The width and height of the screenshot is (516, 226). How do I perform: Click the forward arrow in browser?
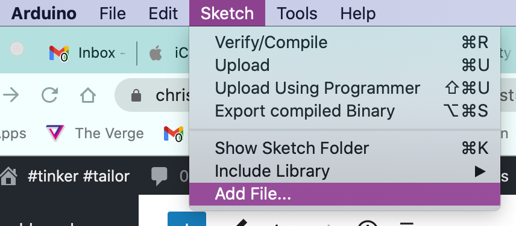coord(11,96)
